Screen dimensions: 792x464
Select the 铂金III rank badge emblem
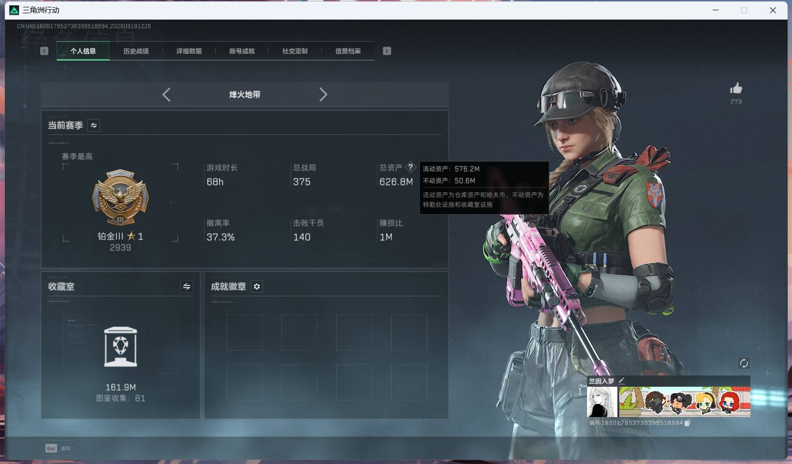click(x=120, y=198)
